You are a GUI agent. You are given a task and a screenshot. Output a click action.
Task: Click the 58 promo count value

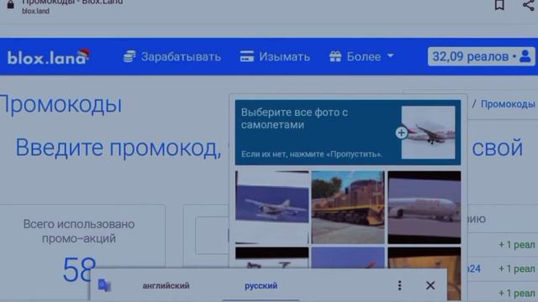click(x=79, y=270)
